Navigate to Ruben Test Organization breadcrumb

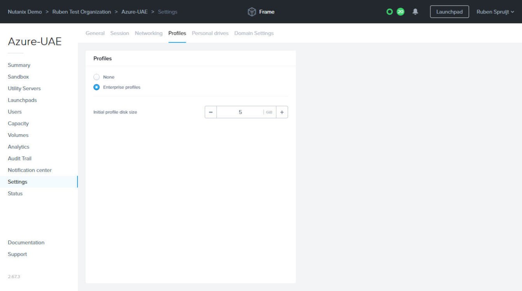coord(82,12)
